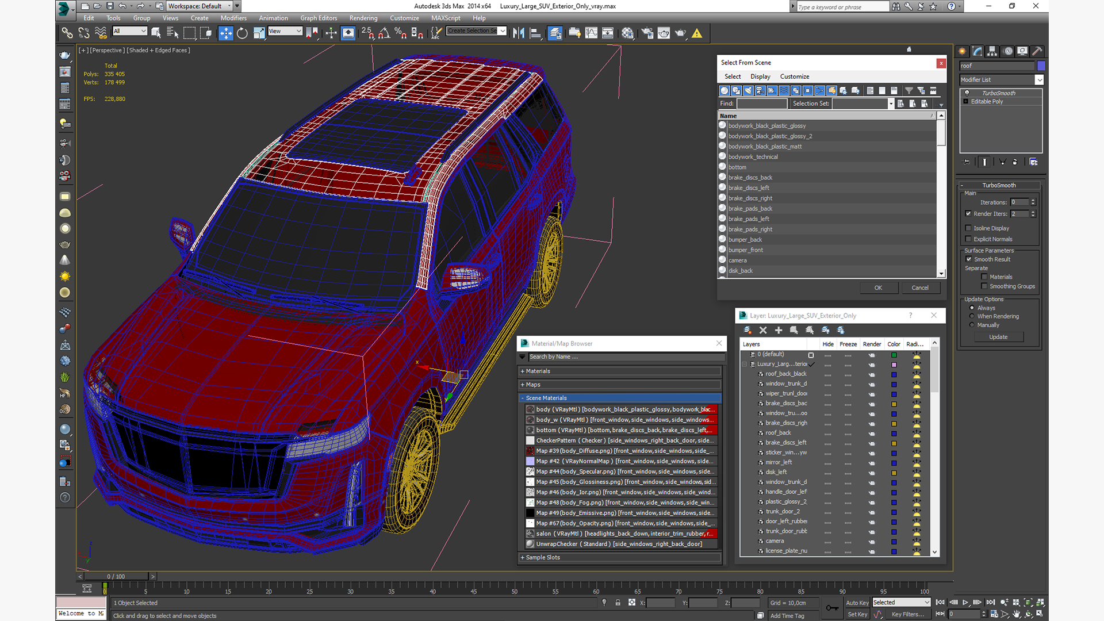Open the Create Selection Set dropdown
The height and width of the screenshot is (621, 1104).
click(x=477, y=31)
